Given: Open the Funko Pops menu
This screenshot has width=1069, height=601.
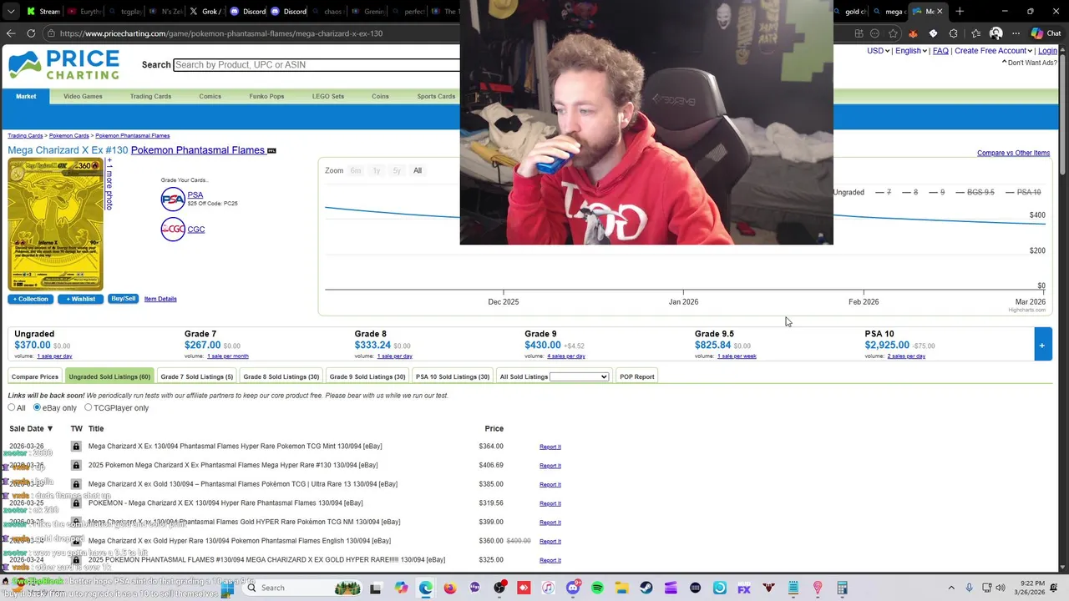Looking at the screenshot, I should click(x=266, y=96).
